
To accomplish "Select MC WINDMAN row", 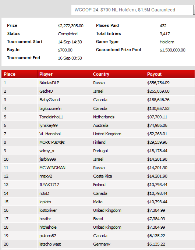I will pyautogui.click(x=98, y=168).
